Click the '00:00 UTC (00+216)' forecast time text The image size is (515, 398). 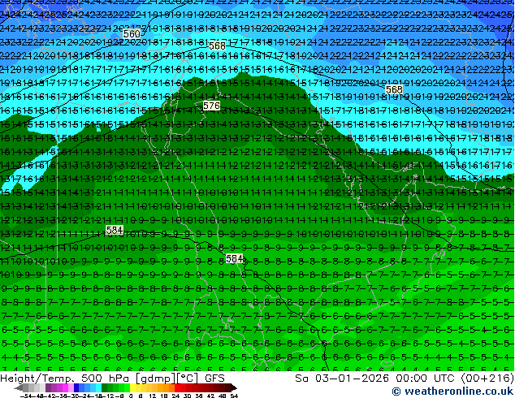(x=455, y=379)
